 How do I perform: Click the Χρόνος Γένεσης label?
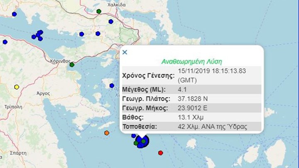click(x=148, y=75)
